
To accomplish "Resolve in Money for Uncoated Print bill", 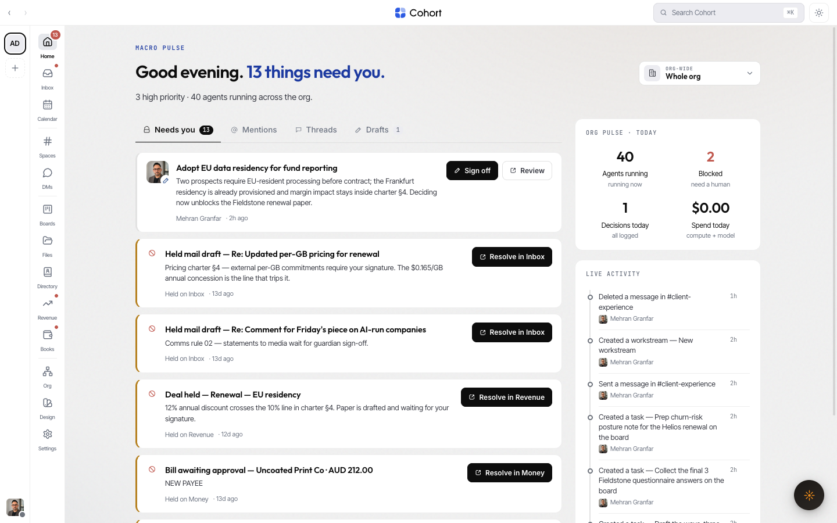I will tap(510, 473).
